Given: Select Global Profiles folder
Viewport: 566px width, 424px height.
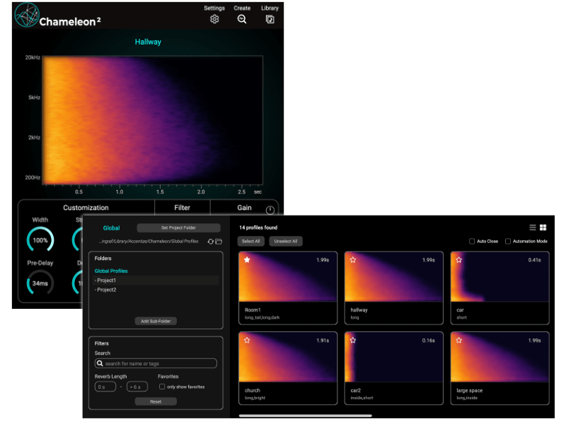Looking at the screenshot, I should [111, 271].
